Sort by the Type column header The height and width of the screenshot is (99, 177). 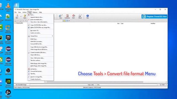click(x=122, y=23)
